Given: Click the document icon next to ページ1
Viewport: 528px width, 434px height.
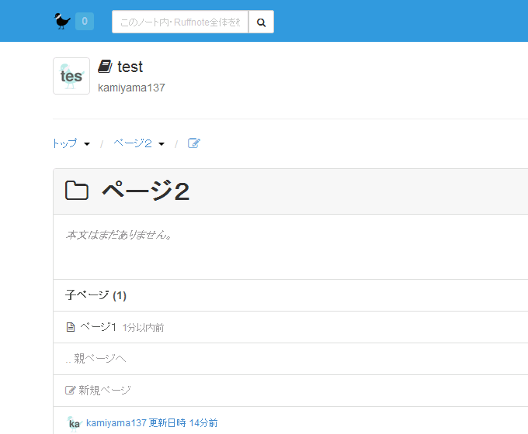Looking at the screenshot, I should (x=71, y=327).
